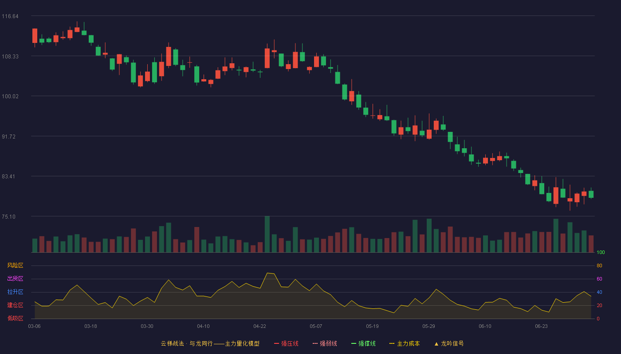Toggle the 主力成本 legend series
This screenshot has width=621, height=354.
click(x=405, y=343)
